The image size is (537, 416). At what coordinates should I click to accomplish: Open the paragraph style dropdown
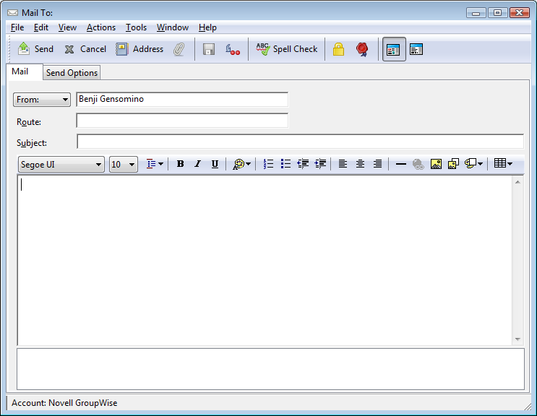(x=155, y=164)
